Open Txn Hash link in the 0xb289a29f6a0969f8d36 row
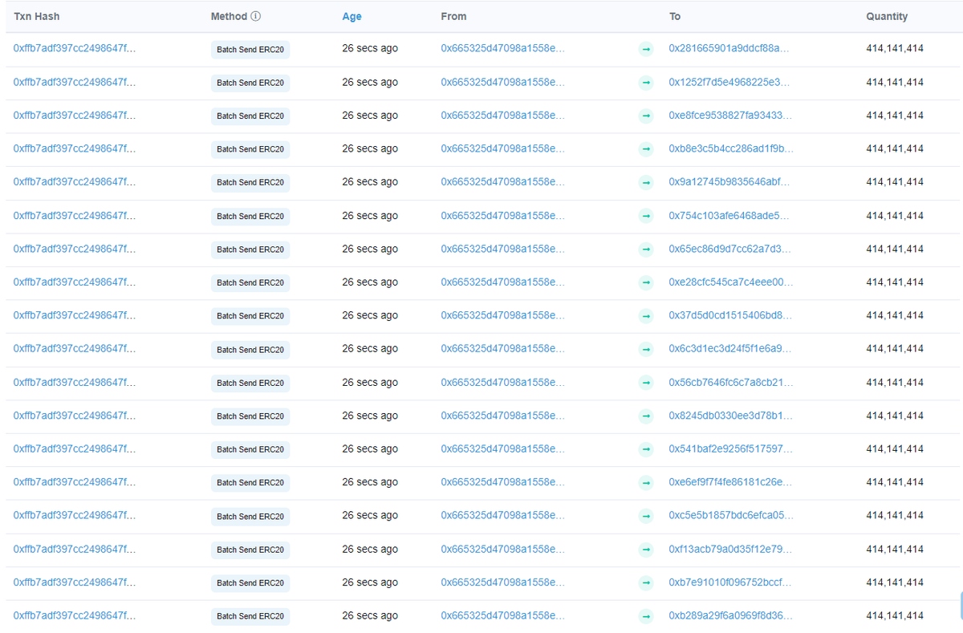 tap(75, 615)
